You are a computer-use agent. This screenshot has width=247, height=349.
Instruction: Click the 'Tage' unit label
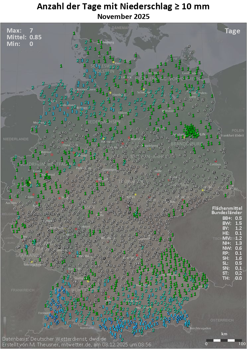tap(232, 31)
